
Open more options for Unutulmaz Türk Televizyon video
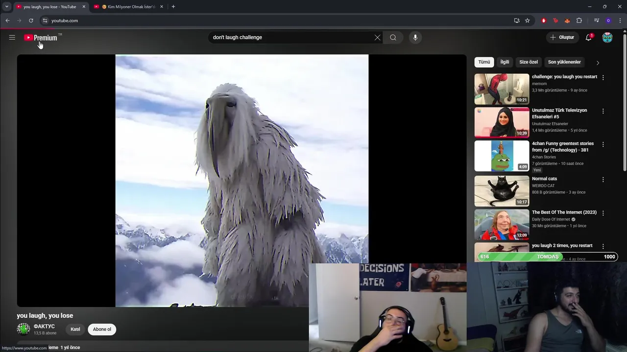(603, 111)
